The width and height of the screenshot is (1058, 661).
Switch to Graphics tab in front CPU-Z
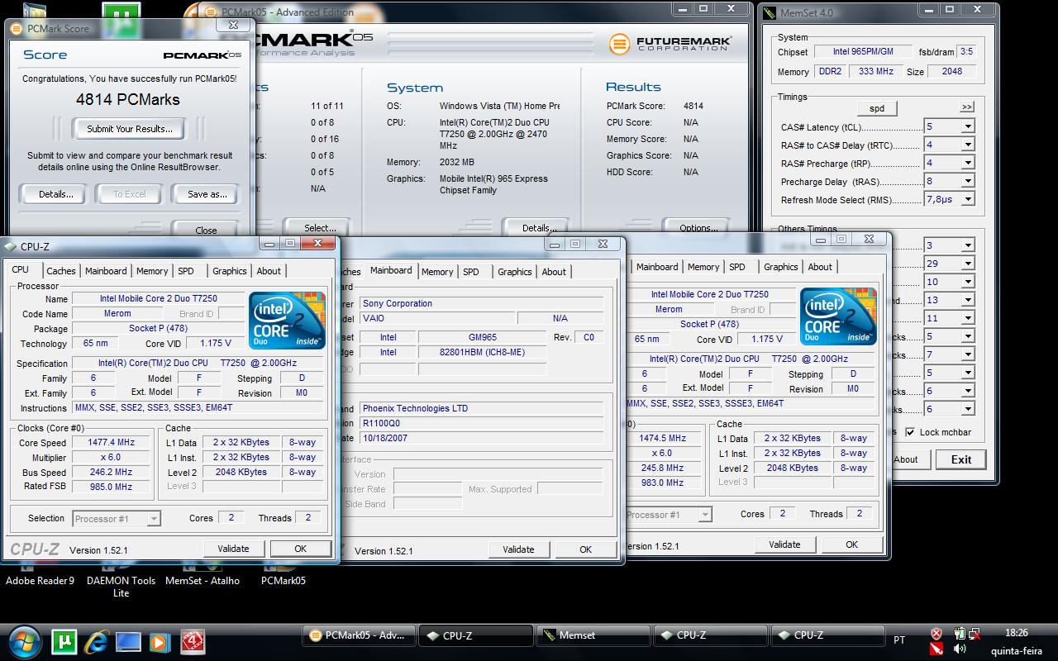230,271
